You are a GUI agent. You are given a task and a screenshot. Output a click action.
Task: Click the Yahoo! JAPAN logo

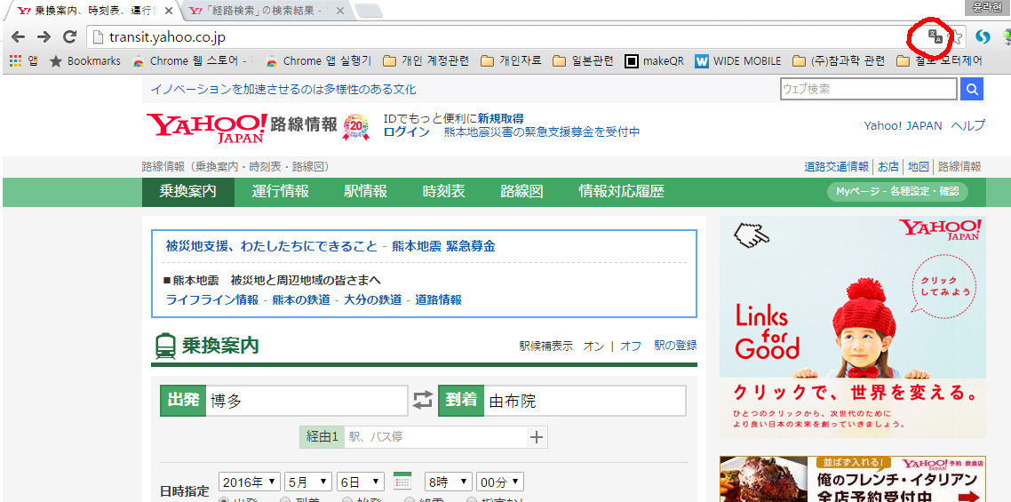[x=206, y=127]
